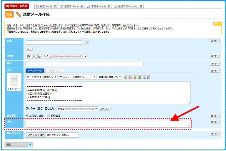
Task: Click the pencil icon beside 送信メール作成 heading
Action: 18,15
